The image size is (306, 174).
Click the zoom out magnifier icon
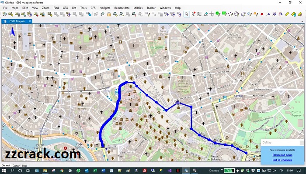point(122,14)
